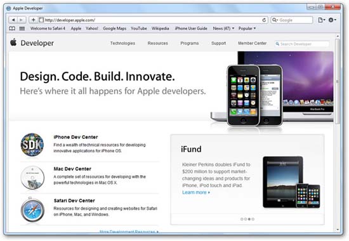This screenshot has width=349, height=241.
Task: Expand the News (47) bookmarks folder
Action: [x=223, y=29]
